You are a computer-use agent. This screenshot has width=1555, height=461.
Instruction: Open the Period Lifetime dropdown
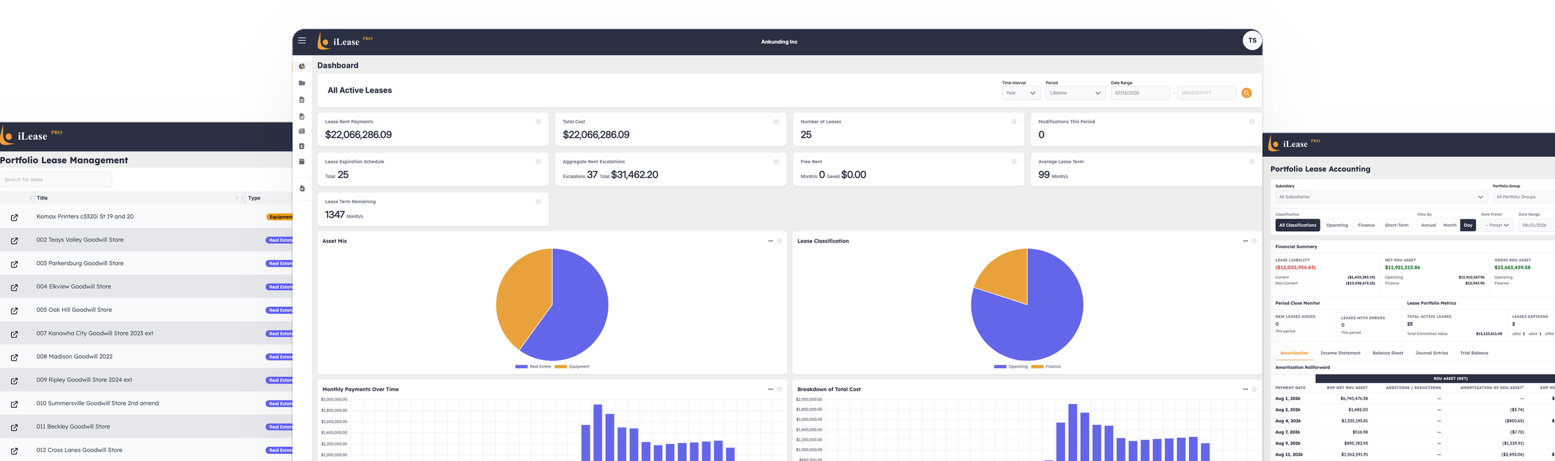[x=1076, y=93]
